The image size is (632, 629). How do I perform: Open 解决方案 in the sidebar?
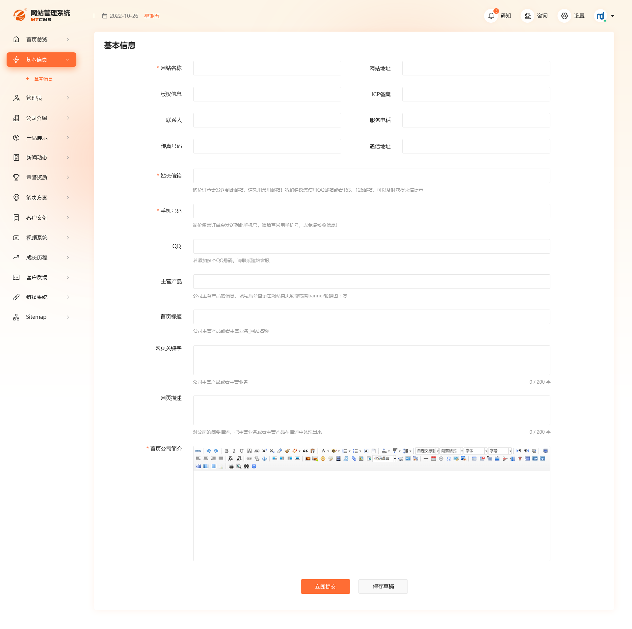coord(41,198)
